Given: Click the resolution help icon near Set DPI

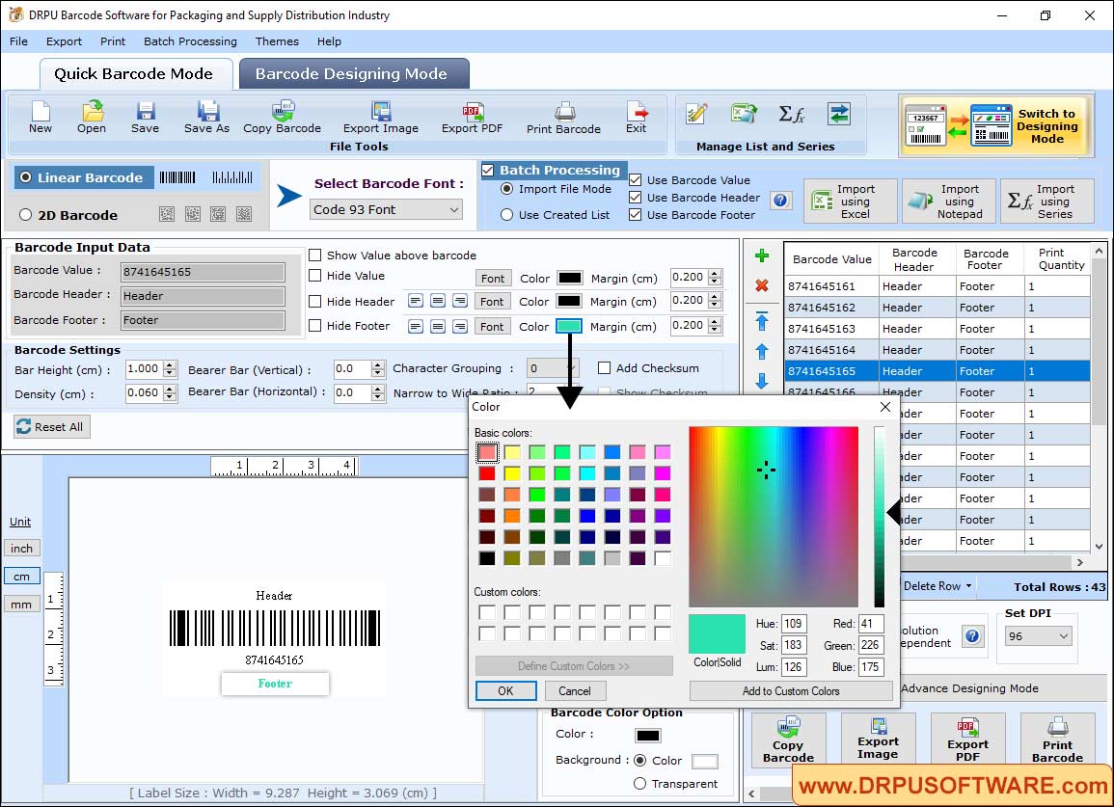Looking at the screenshot, I should point(972,635).
